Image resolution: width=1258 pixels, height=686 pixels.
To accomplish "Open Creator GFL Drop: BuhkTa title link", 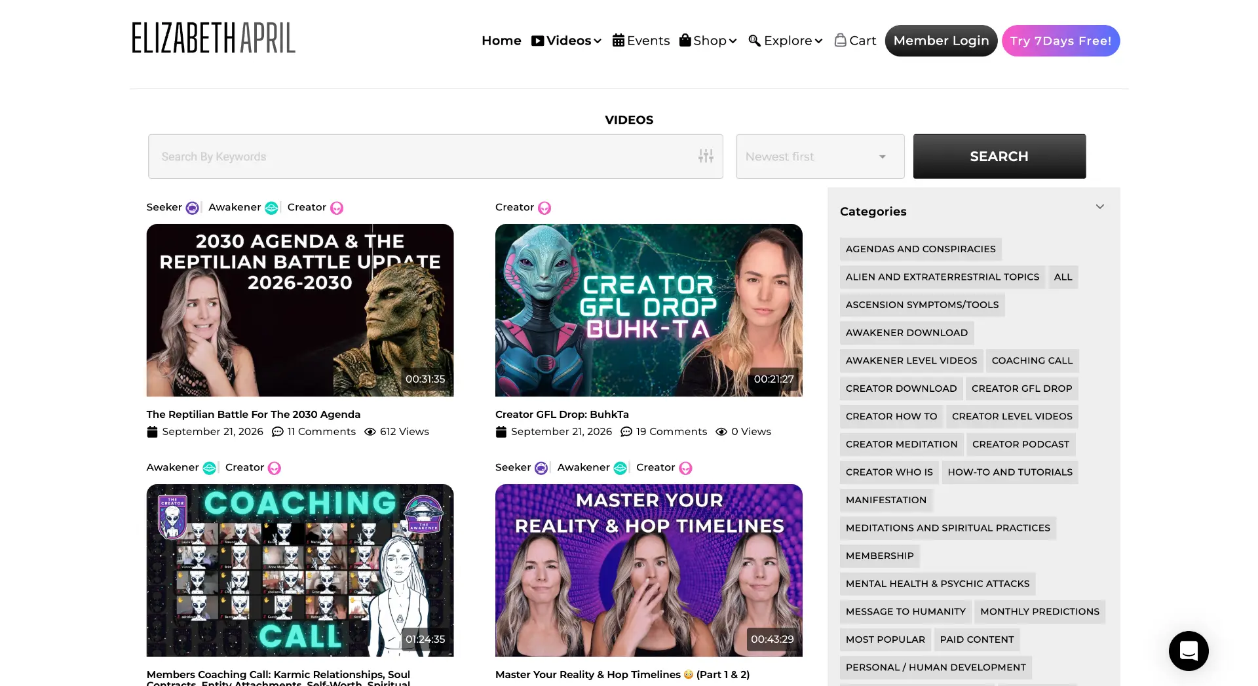I will [x=562, y=415].
